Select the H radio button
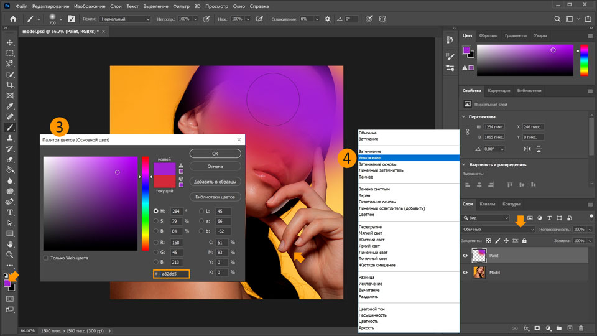The height and width of the screenshot is (336, 597). [x=155, y=211]
